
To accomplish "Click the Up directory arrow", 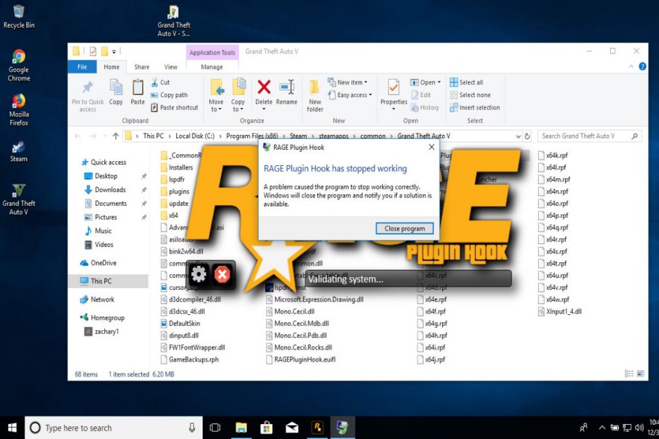I will [x=116, y=136].
